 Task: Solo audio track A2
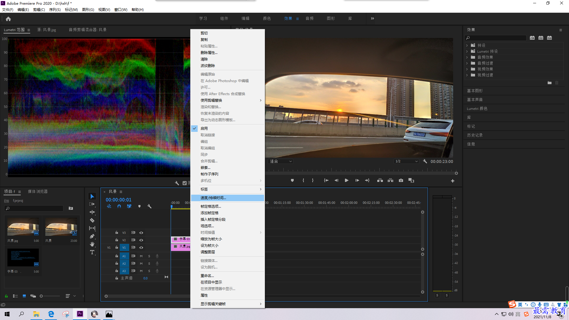149,263
